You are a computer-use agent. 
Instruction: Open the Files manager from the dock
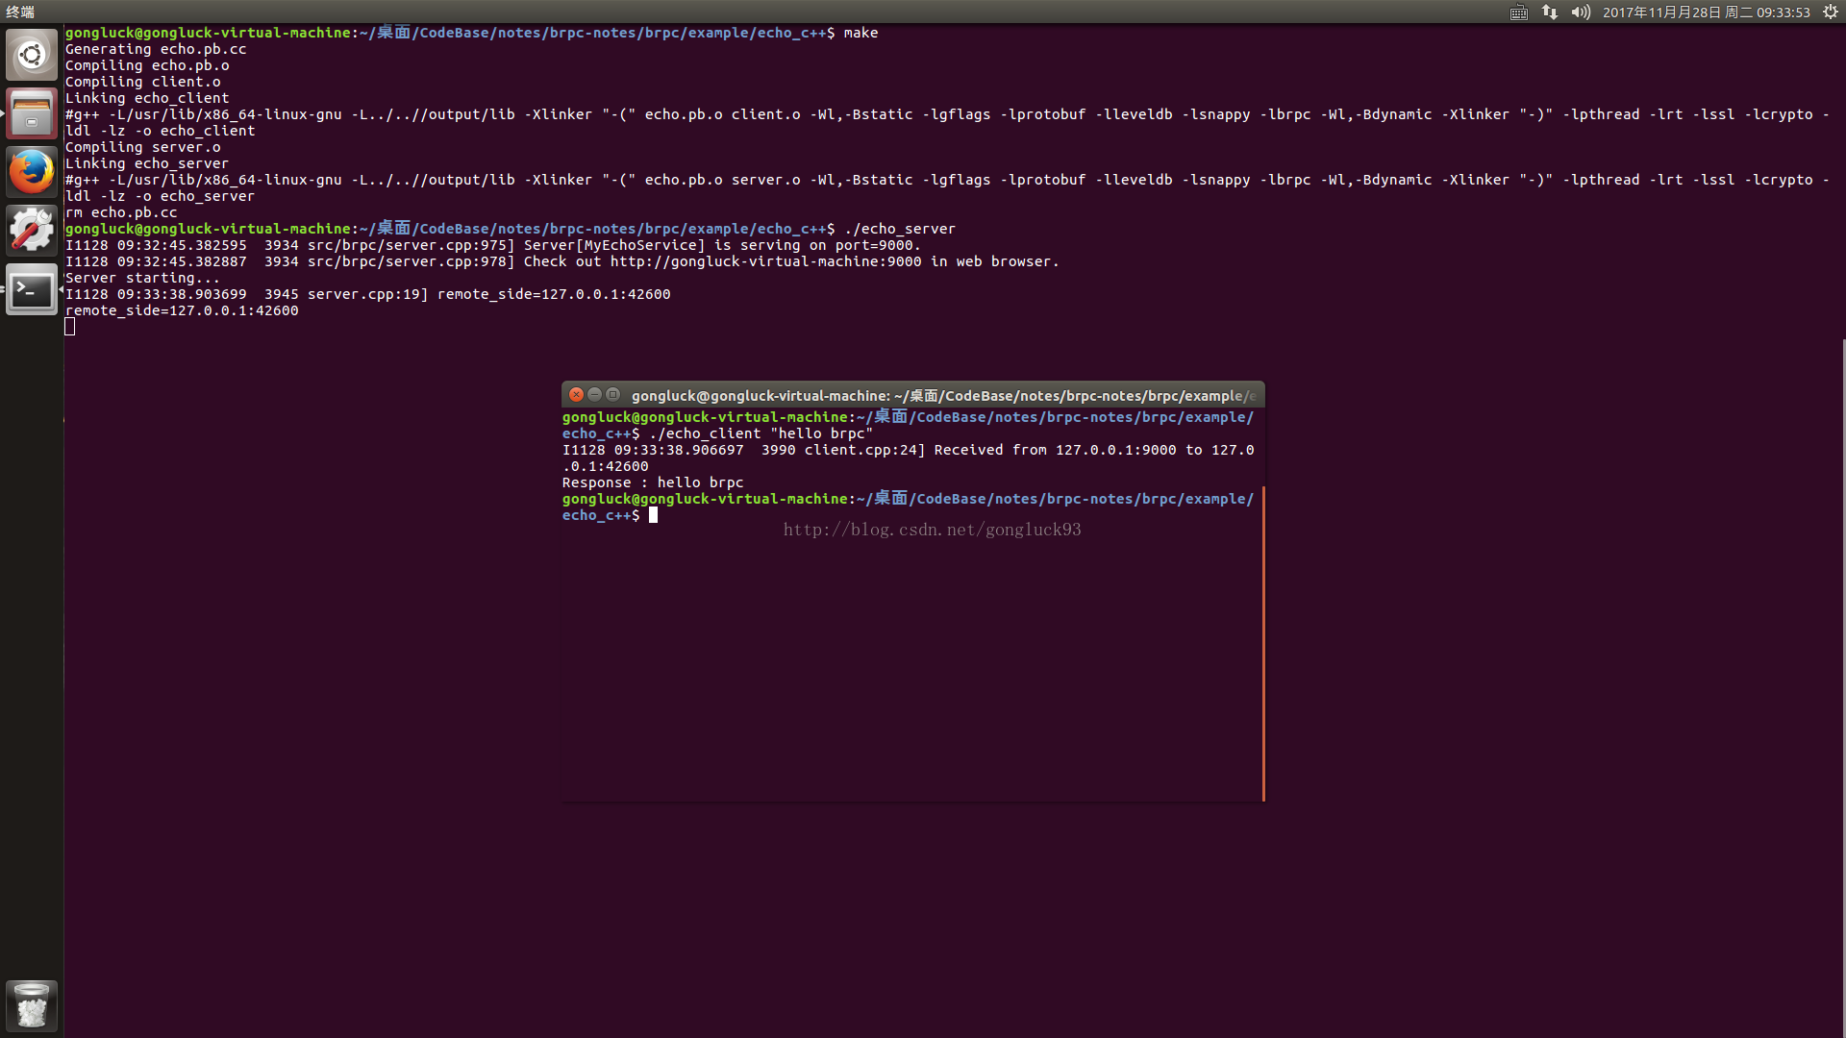[32, 113]
